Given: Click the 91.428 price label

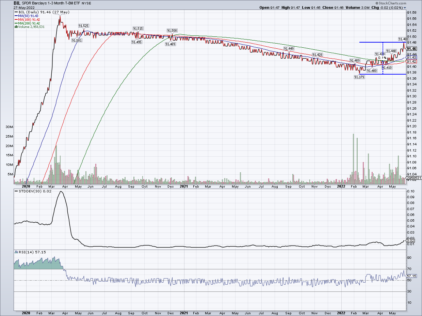Looking at the screenshot, I should point(317,54).
